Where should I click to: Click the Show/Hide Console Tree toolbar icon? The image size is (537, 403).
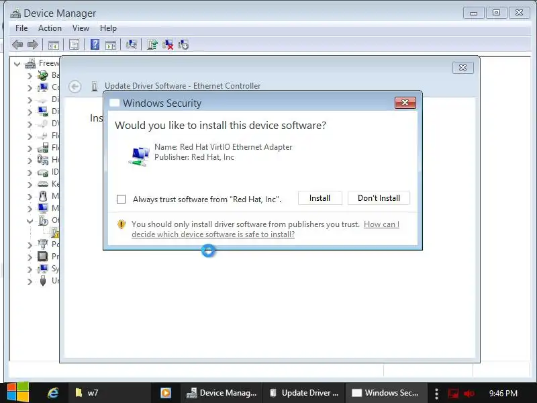pyautogui.click(x=54, y=44)
